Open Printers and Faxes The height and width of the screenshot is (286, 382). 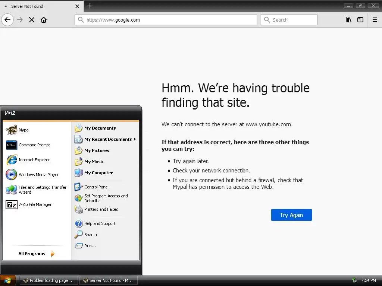[x=105, y=209]
